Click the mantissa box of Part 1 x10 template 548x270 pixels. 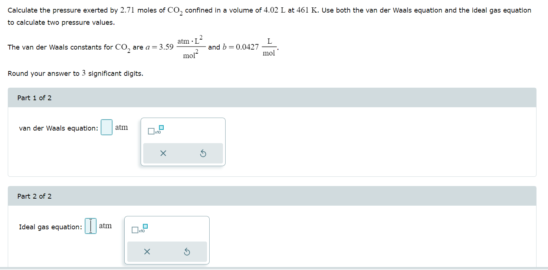(151, 131)
